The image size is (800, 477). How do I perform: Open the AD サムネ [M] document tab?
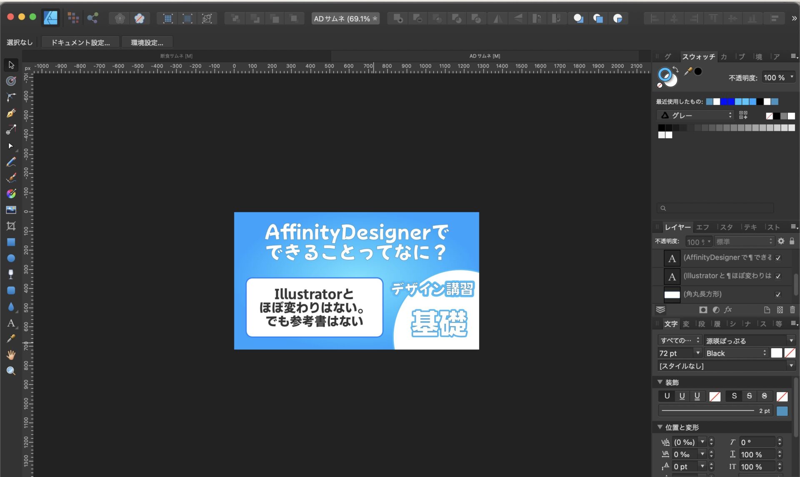(x=485, y=56)
